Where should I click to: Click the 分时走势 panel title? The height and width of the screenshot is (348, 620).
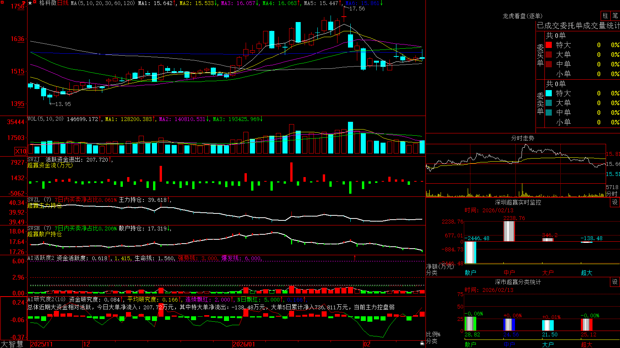522,138
